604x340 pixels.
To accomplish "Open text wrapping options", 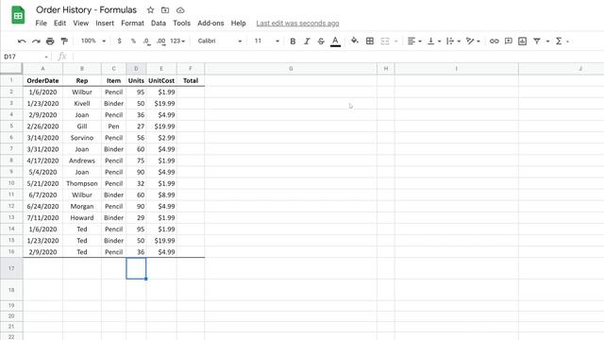I will pyautogui.click(x=453, y=41).
